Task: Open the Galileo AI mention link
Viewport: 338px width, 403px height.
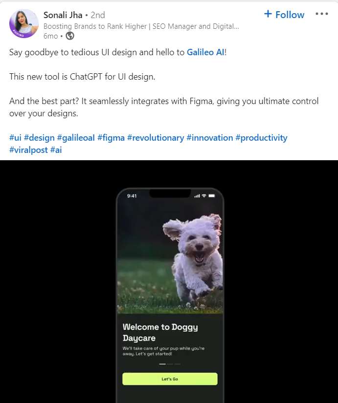Action: coord(205,52)
